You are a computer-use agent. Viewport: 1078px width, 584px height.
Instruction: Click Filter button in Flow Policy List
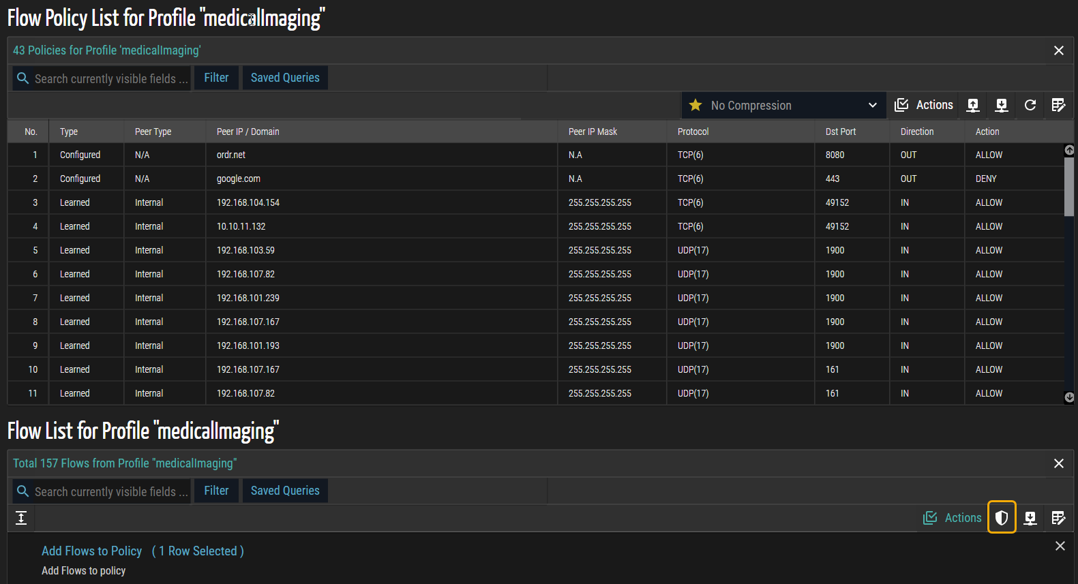click(216, 78)
